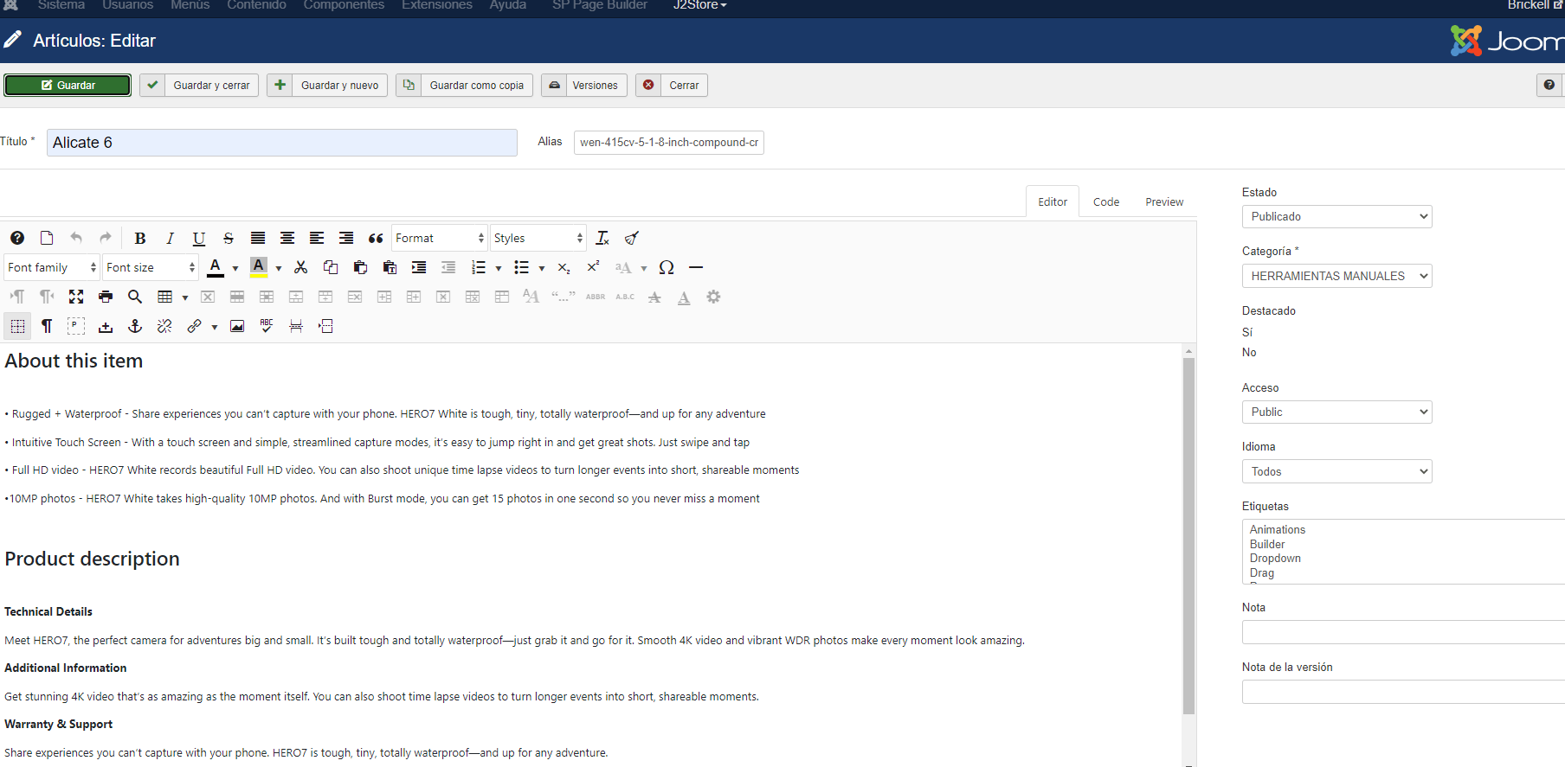Click Guardar como copia button
Viewport: 1565px width, 767px height.
tap(464, 85)
